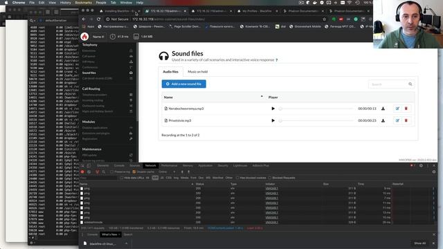443x249 pixels.
Task: Toggle the network filter funnel icon
Action: click(x=97, y=172)
